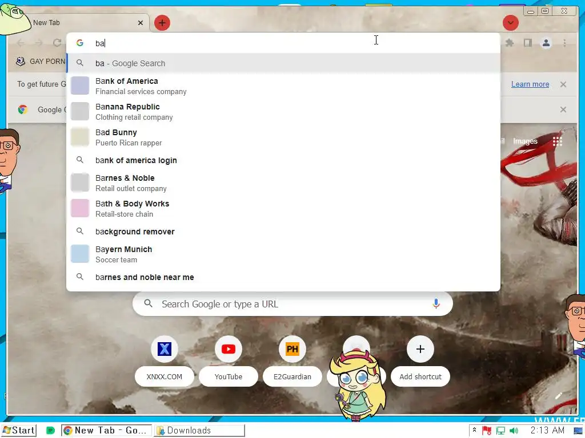Dismiss the Google Chrome infobar
This screenshot has width=585, height=438.
click(x=563, y=109)
